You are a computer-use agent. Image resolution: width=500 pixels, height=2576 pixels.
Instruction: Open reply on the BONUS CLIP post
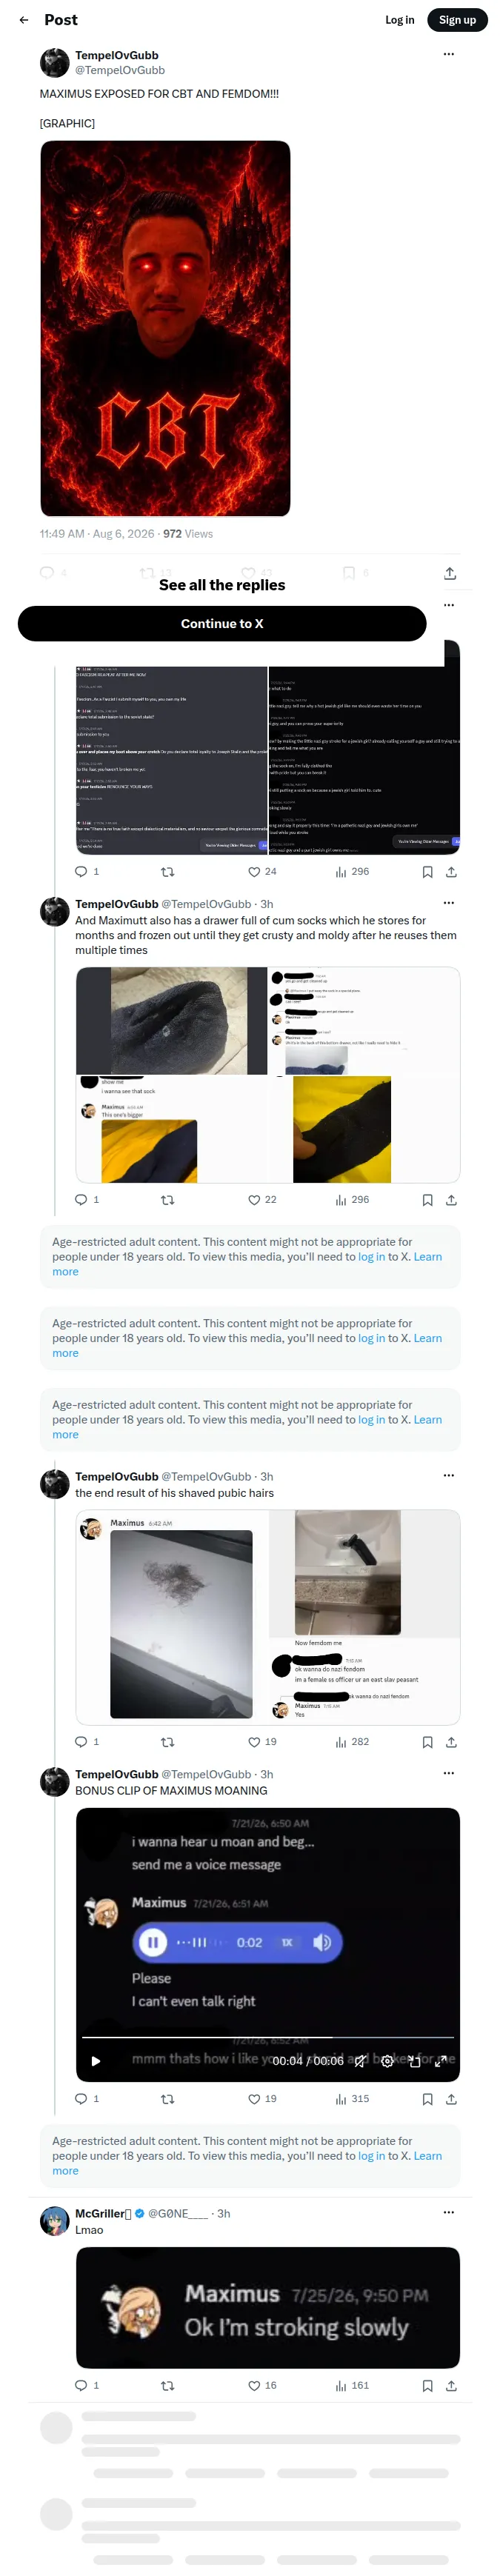click(87, 2098)
